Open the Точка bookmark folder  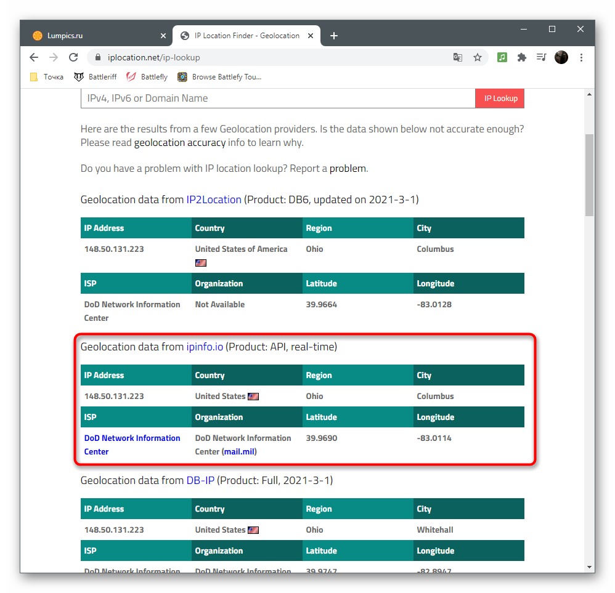[47, 77]
